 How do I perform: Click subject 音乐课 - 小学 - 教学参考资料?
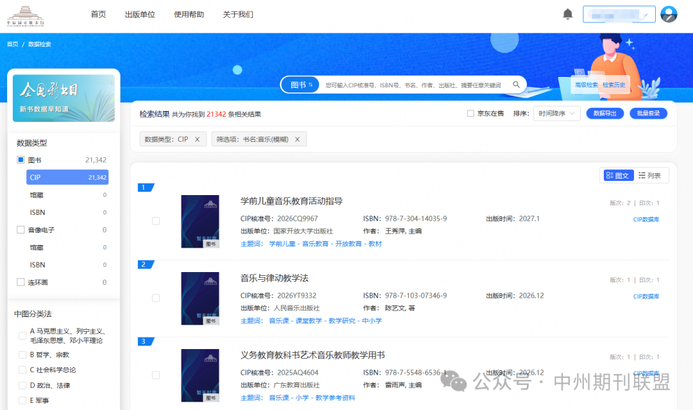pyautogui.click(x=312, y=398)
